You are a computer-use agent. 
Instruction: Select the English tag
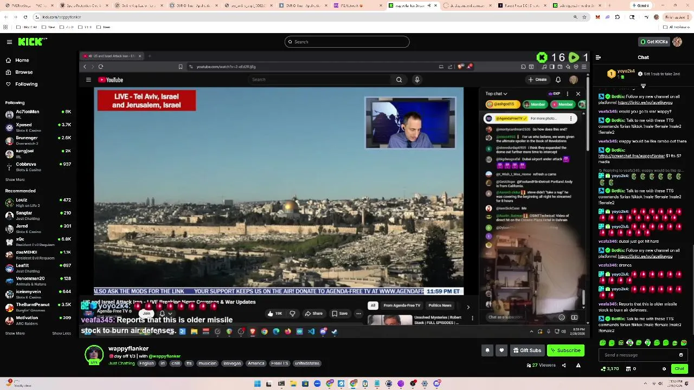pos(146,363)
